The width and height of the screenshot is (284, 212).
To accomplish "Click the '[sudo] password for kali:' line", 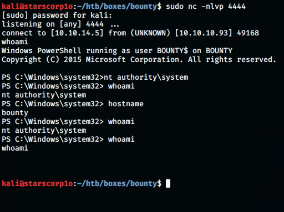I will coord(57,15).
